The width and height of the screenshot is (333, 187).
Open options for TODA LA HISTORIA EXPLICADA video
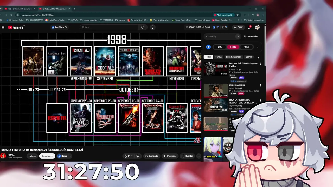(x=260, y=100)
